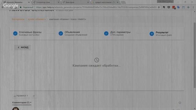196x110 pixels.
Task: Click the page vertical scrollbar
Action: pos(195,55)
